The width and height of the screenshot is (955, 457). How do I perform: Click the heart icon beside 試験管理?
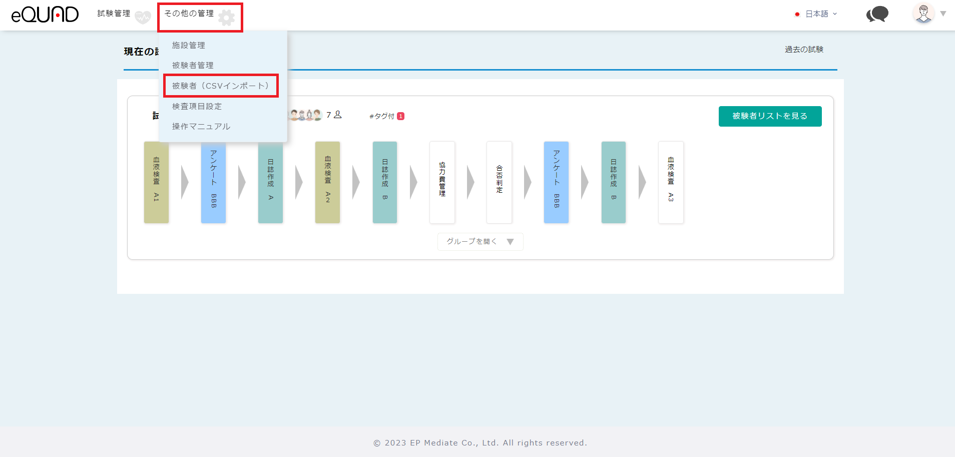143,18
